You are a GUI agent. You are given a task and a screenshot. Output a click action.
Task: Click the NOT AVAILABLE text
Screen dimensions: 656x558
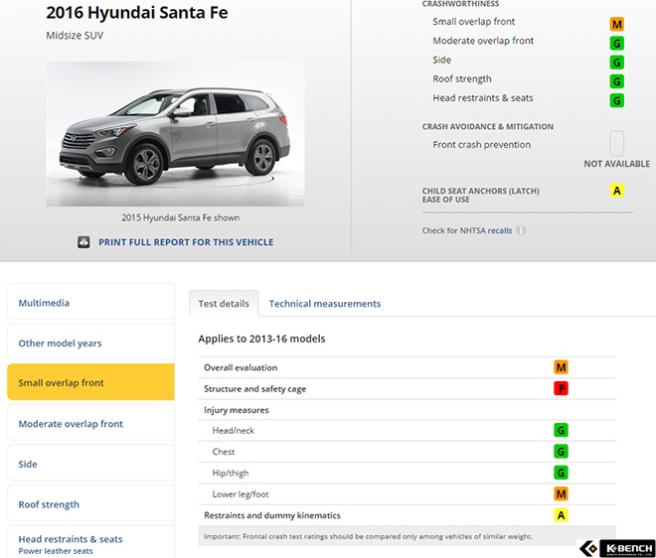click(616, 164)
